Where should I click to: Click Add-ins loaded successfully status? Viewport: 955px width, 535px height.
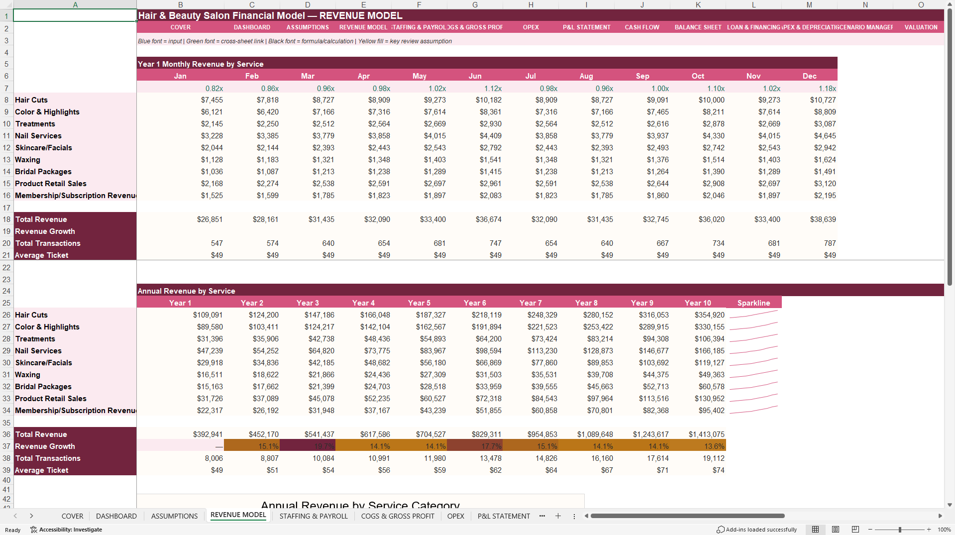(756, 530)
